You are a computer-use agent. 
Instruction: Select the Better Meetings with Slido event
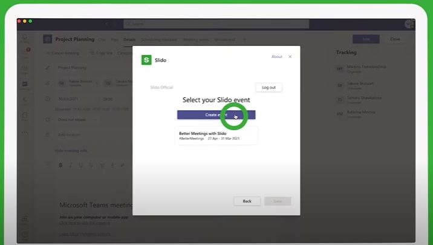coord(217,136)
